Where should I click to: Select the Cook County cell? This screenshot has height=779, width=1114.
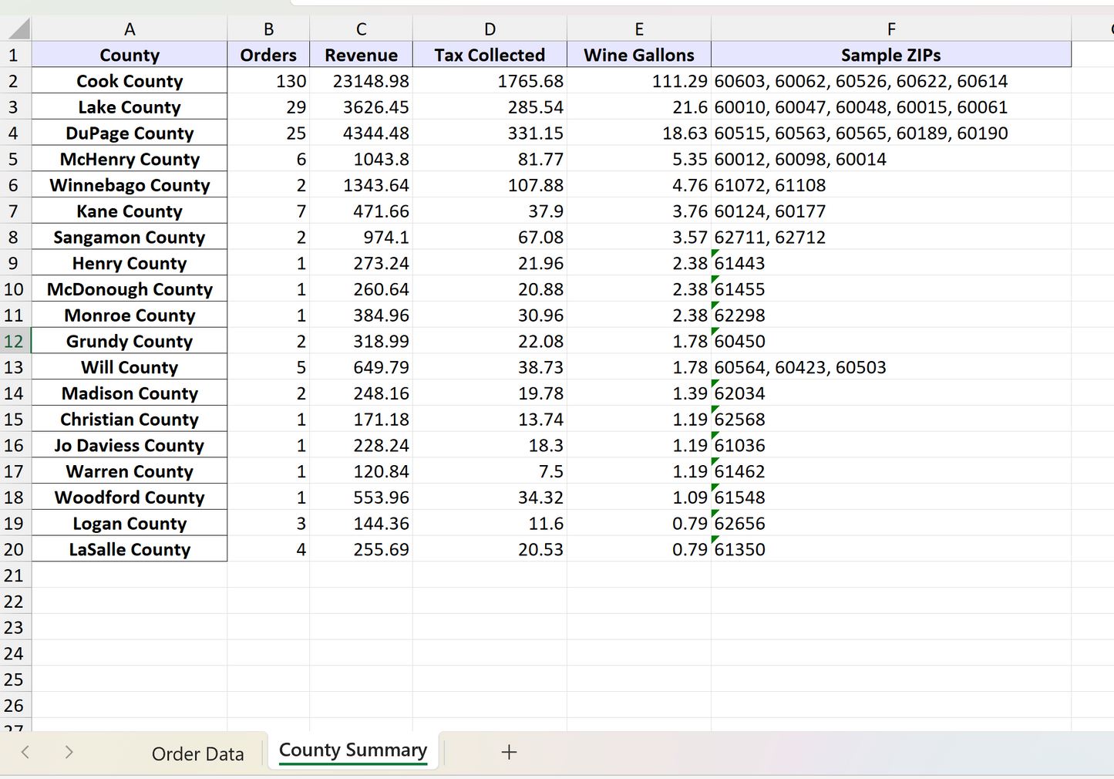[x=130, y=81]
